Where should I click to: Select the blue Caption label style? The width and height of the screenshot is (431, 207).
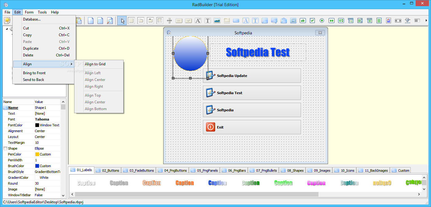218,183
